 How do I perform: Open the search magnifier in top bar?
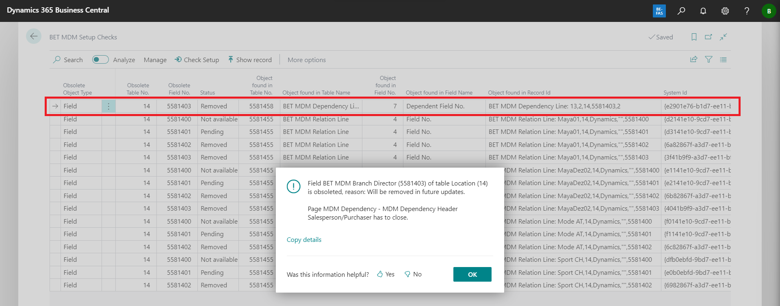681,11
